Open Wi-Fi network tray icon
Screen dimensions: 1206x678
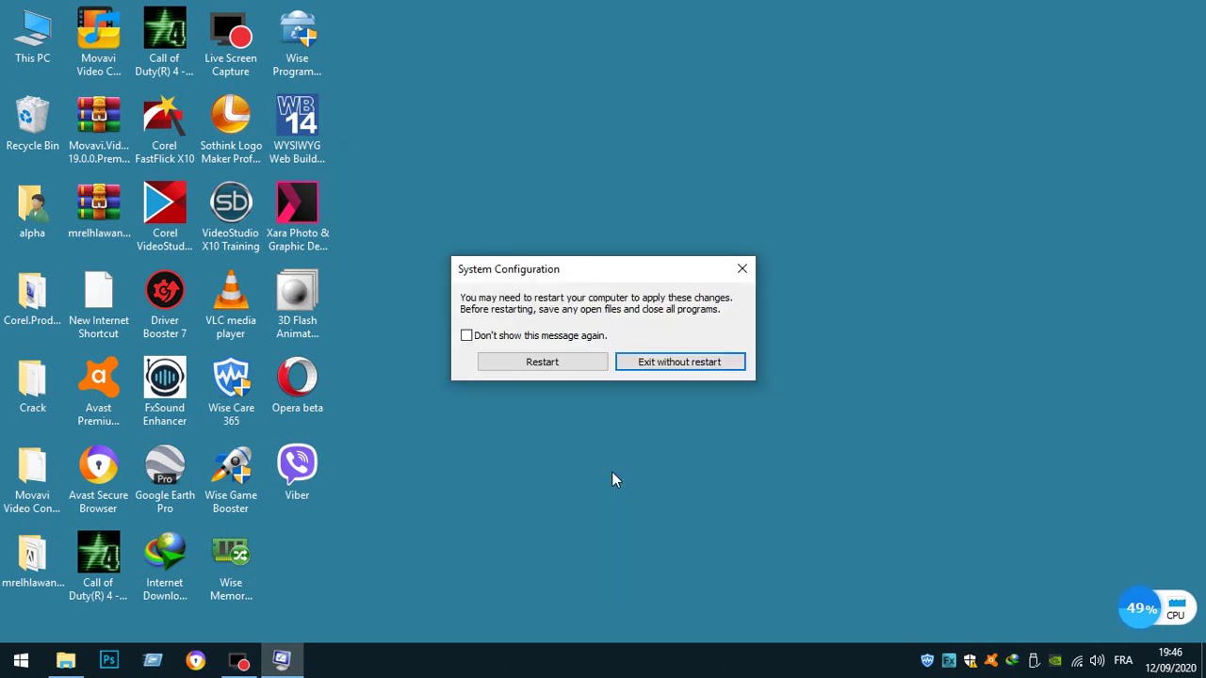pyautogui.click(x=1077, y=661)
